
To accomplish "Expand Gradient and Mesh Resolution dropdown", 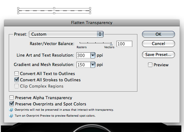I will click(93, 65).
